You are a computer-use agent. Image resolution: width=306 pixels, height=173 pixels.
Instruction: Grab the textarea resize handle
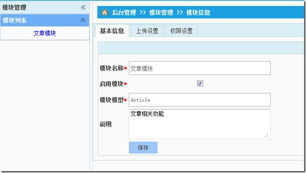tap(266, 135)
